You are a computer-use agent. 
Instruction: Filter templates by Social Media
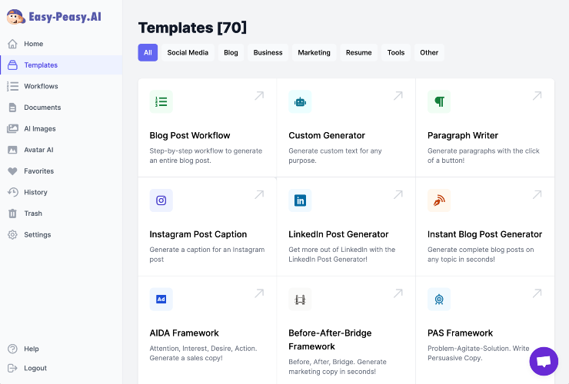[188, 53]
